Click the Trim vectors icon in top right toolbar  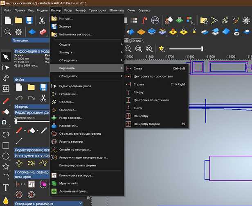225,20
